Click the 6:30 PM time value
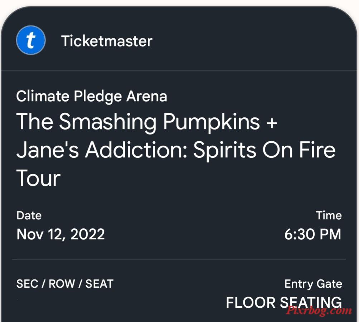 [x=313, y=234]
